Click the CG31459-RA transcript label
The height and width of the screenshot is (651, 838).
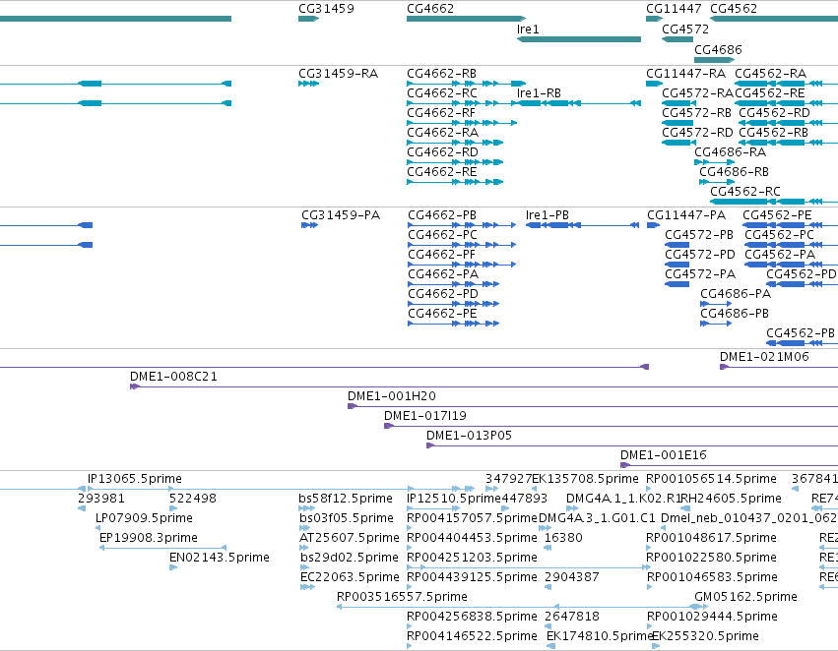339,74
